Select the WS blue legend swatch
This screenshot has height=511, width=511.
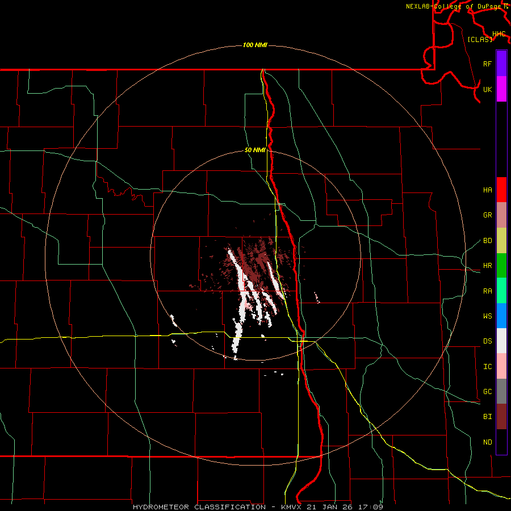(501, 316)
